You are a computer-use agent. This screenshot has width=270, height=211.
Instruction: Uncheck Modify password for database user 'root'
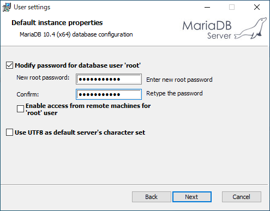click(x=9, y=65)
